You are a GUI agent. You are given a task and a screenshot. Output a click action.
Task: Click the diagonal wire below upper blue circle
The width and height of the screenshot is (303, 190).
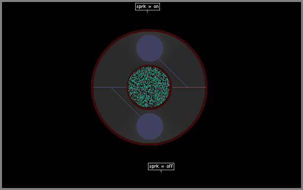coord(173,73)
